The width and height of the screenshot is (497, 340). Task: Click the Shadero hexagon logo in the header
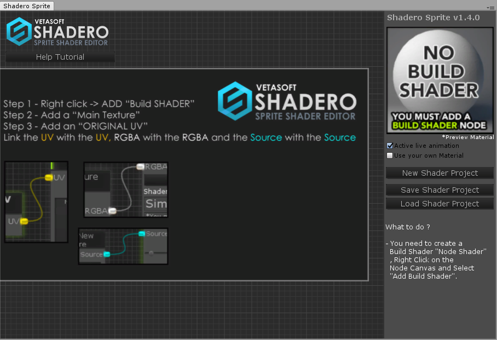click(x=19, y=31)
